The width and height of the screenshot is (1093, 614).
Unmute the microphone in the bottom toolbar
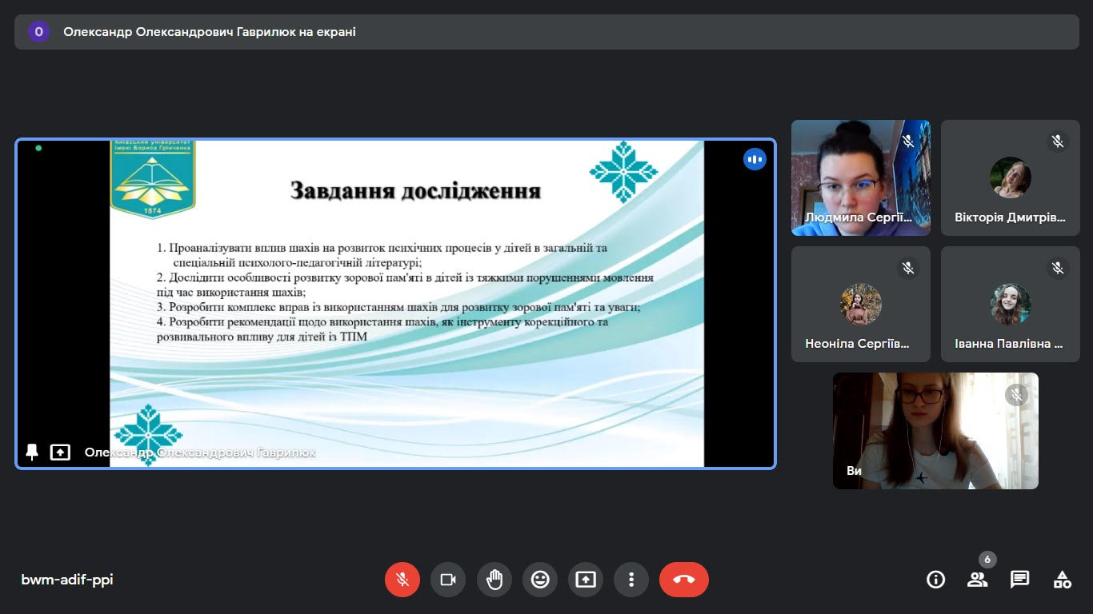[x=402, y=580]
